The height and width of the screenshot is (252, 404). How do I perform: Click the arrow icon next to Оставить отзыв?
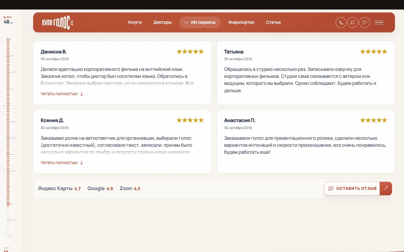click(x=386, y=188)
